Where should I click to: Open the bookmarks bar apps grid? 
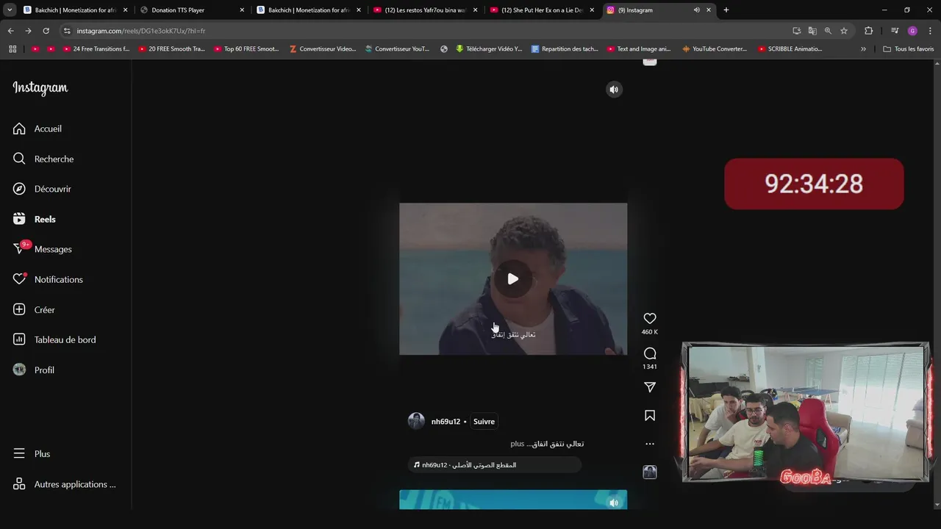click(12, 49)
